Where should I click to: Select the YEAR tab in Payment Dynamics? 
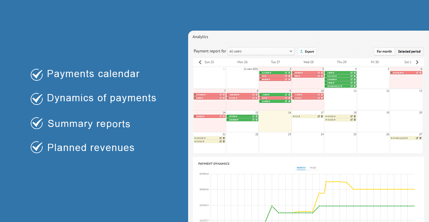click(313, 168)
